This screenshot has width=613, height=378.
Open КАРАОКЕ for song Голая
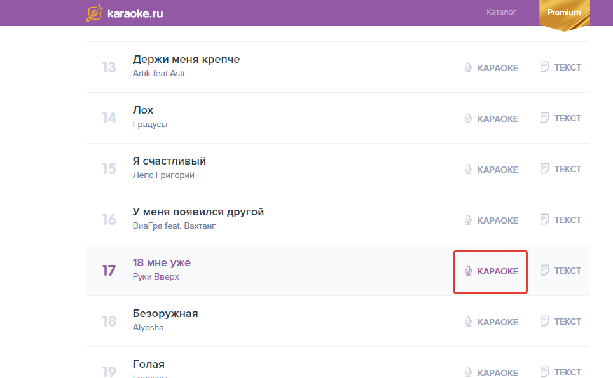click(x=498, y=372)
